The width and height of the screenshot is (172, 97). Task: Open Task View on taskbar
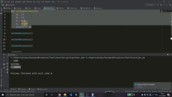pos(52,95)
